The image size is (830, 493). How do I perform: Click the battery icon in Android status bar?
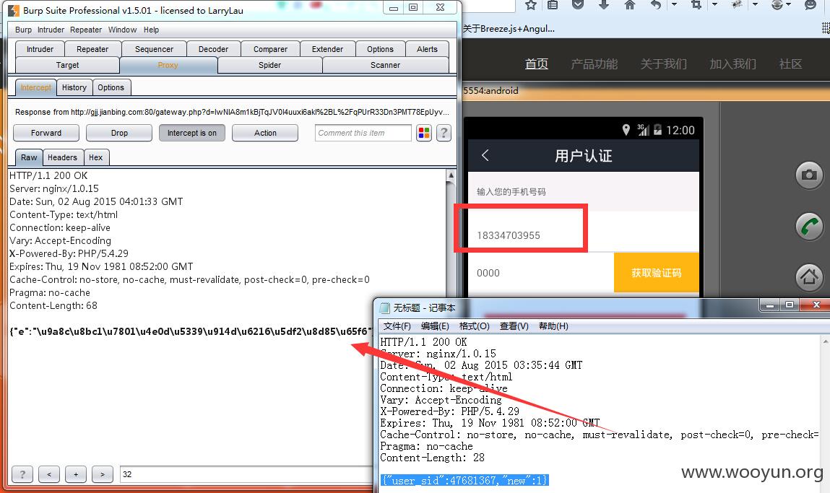pyautogui.click(x=657, y=130)
